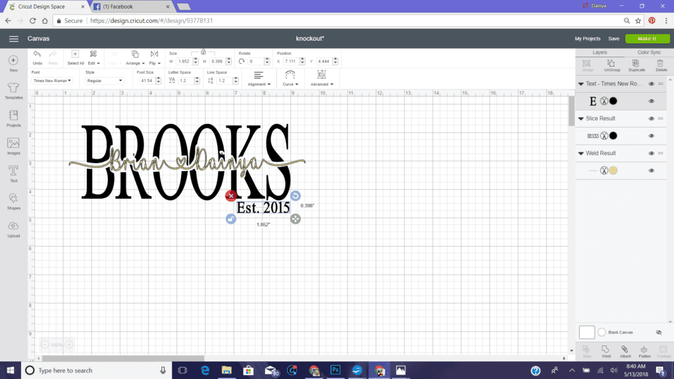This screenshot has height=379, width=674.
Task: Open the Style dropdown showing Regular
Action: [105, 81]
